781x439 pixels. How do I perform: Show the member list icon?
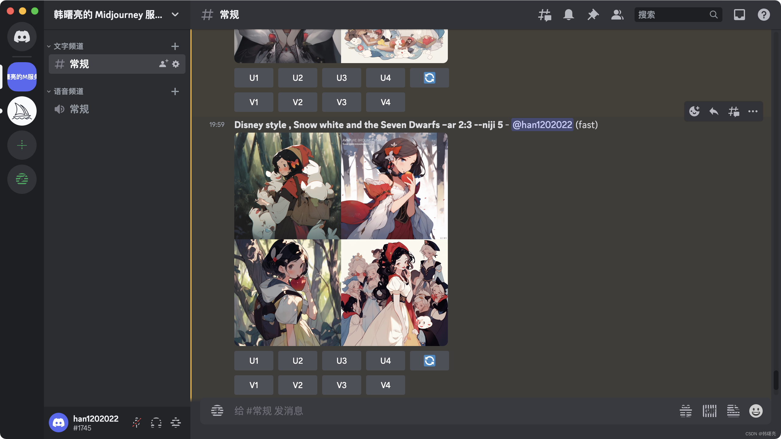[617, 15]
